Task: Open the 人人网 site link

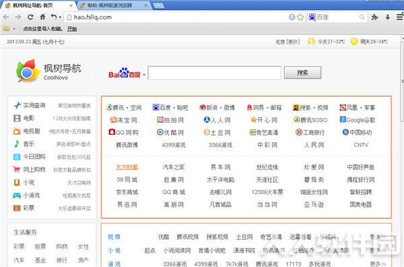Action: pyautogui.click(x=217, y=120)
